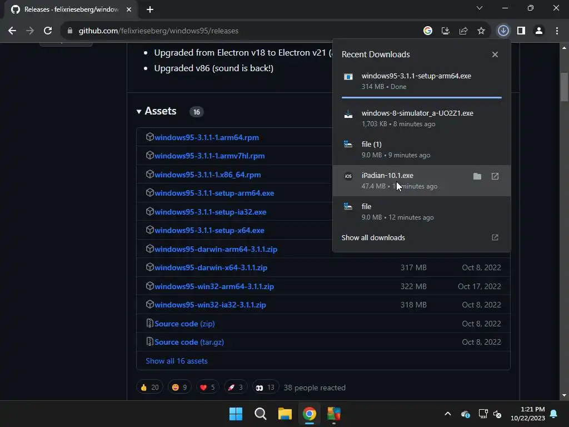569x427 pixels.
Task: Click the laugh reaction with 9
Action: [x=179, y=388]
